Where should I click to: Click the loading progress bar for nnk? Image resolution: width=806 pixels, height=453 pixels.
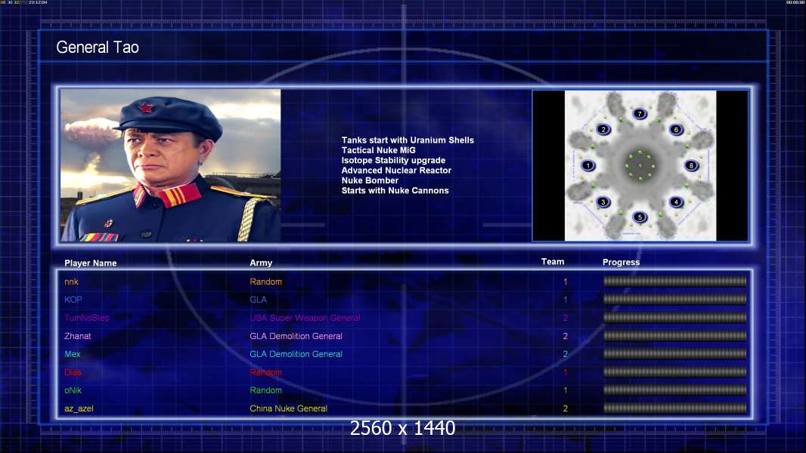(674, 282)
